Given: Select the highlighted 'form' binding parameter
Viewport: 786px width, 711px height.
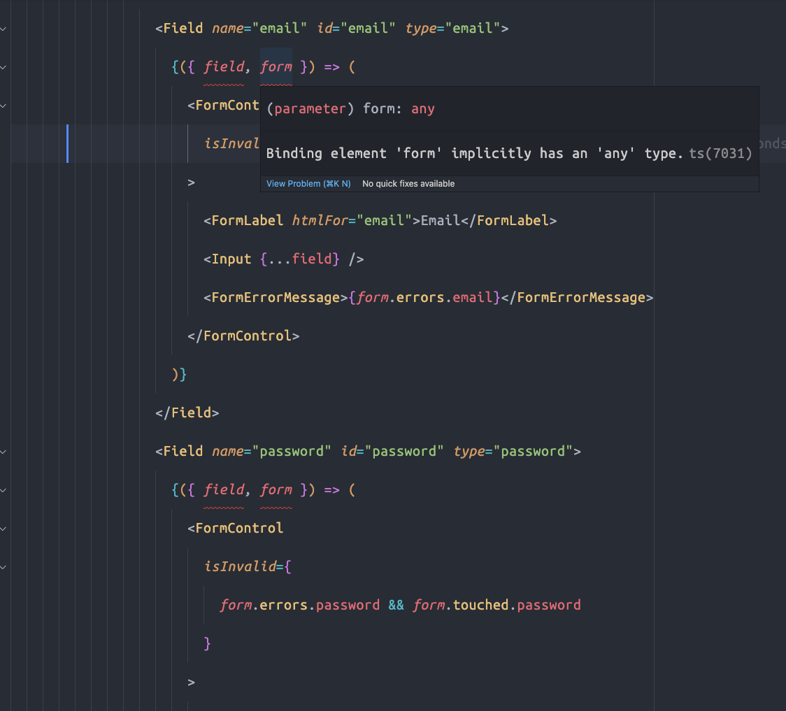Looking at the screenshot, I should [276, 66].
